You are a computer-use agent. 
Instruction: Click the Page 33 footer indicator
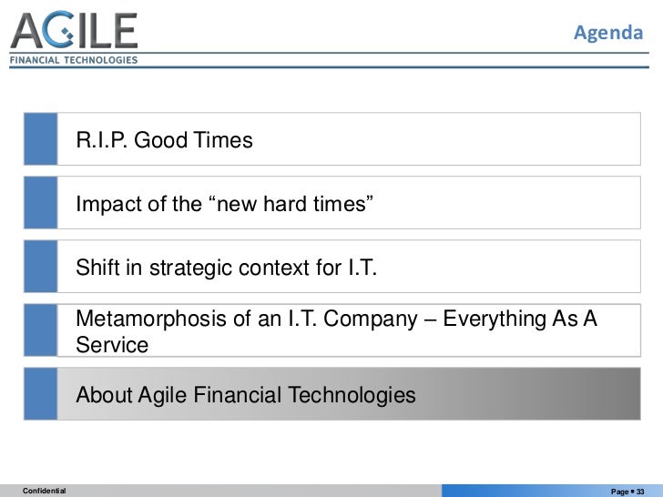[627, 492]
